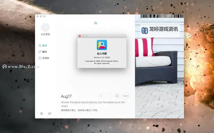Click the Aug17 date heading
This screenshot has width=214, height=133.
[x=66, y=96]
